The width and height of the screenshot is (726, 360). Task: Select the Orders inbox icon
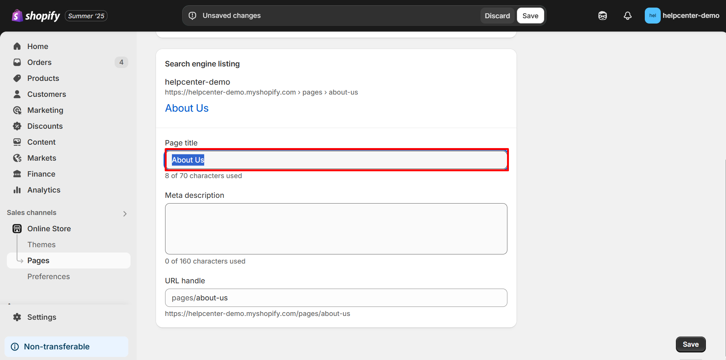click(x=17, y=62)
